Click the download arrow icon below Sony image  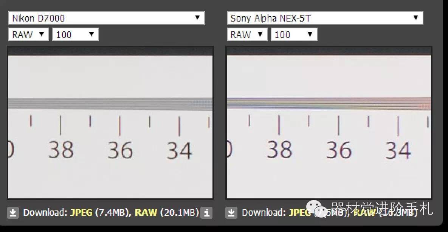point(231,213)
